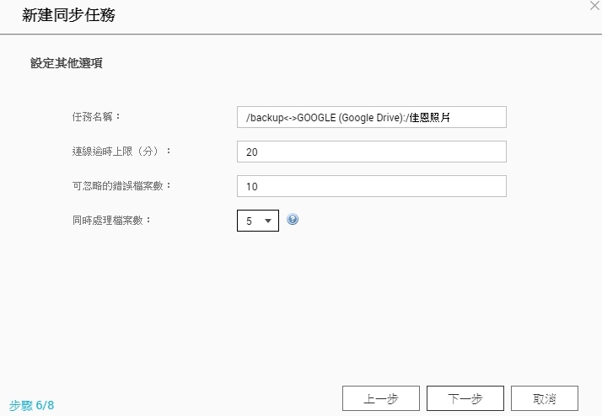
Task: Select the 可忽略的錯誤檔案數 field showing 10
Action: pos(372,186)
